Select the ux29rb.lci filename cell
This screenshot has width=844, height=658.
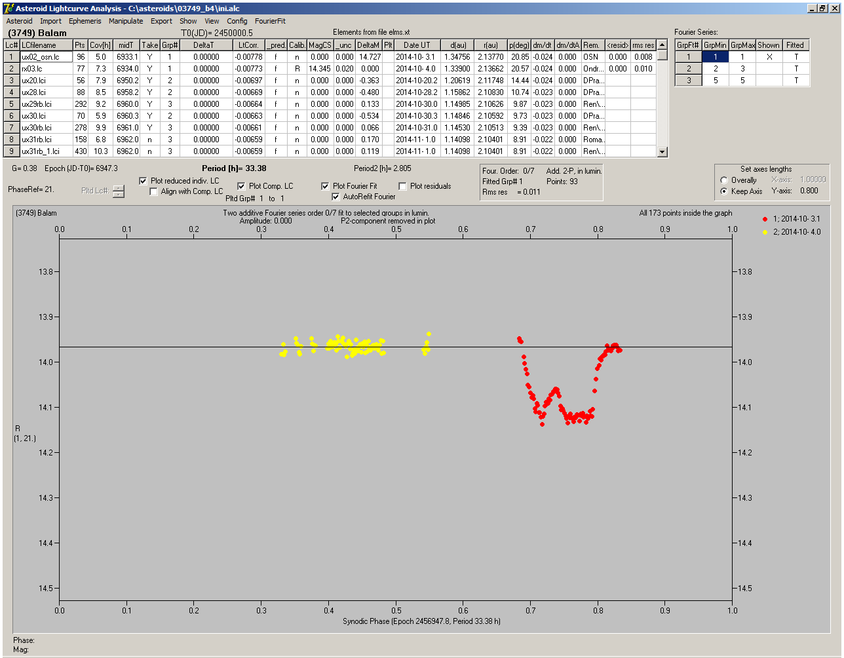[46, 104]
